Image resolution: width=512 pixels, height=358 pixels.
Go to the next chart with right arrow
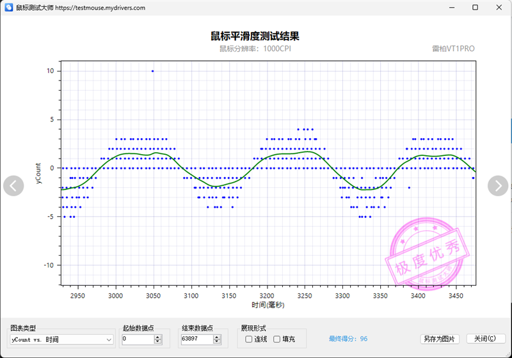pos(498,186)
